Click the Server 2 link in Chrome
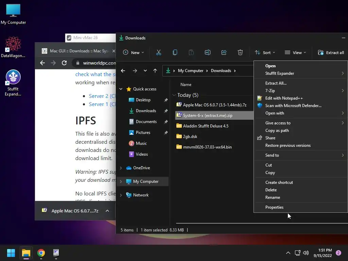This screenshot has width=348, height=261. click(x=102, y=96)
